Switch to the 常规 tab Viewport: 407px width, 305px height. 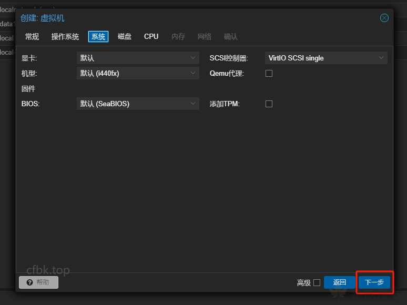32,36
